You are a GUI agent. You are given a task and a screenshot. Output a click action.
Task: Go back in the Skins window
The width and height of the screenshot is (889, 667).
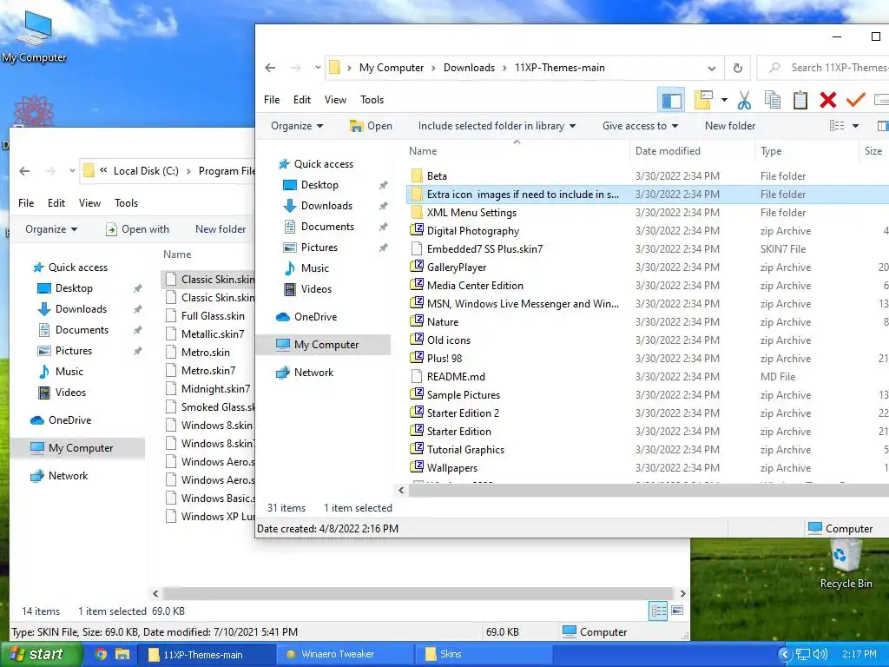(24, 171)
